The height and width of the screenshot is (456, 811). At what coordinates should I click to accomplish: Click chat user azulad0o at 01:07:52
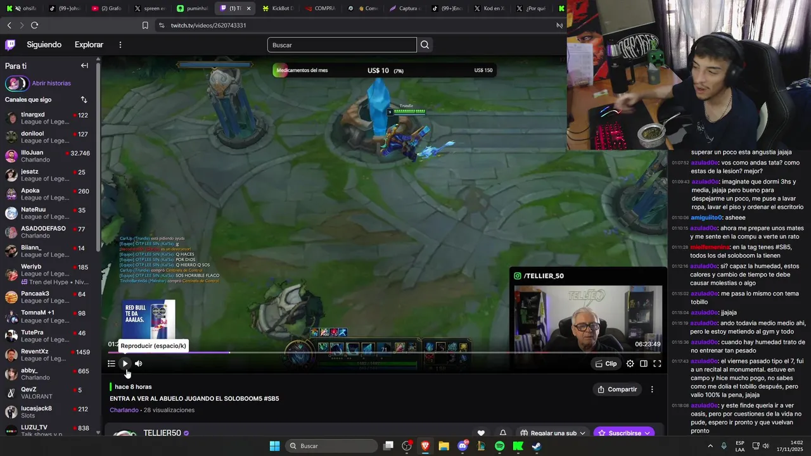705,162
